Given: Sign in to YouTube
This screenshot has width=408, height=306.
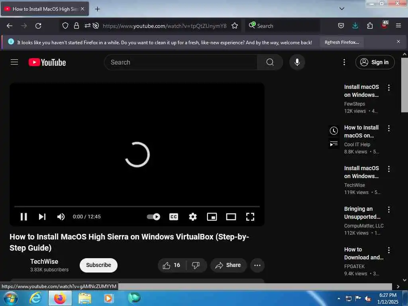Looking at the screenshot, I should point(375,62).
